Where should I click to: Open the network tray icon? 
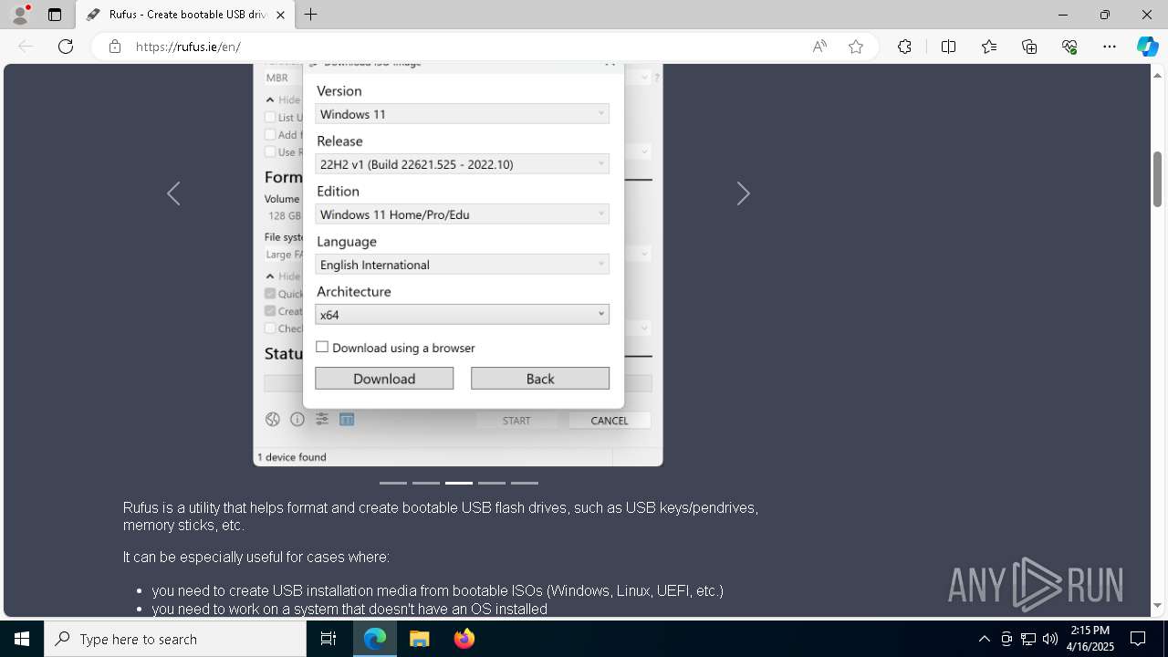1028,639
